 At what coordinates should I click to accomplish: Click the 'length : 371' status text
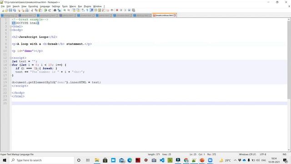click(154, 154)
